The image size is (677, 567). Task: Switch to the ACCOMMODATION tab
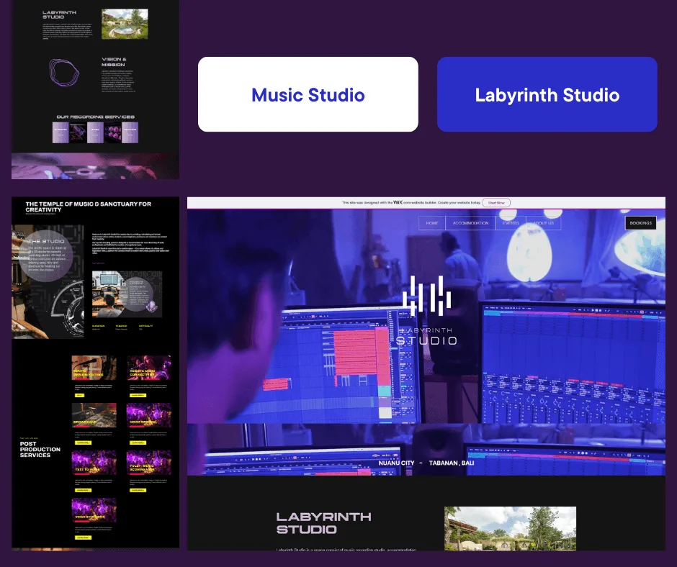pyautogui.click(x=470, y=222)
